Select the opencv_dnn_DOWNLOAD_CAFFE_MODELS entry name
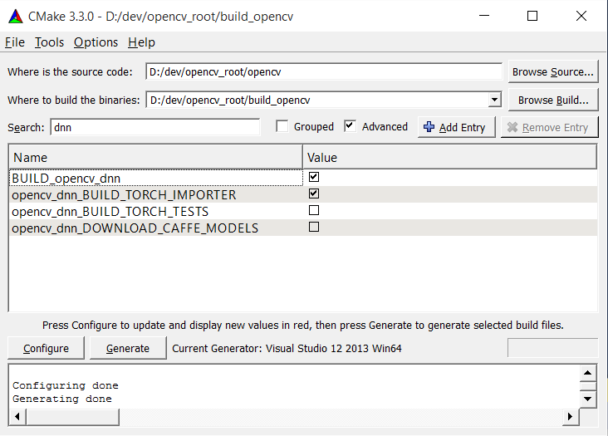This screenshot has width=608, height=436. click(x=135, y=228)
